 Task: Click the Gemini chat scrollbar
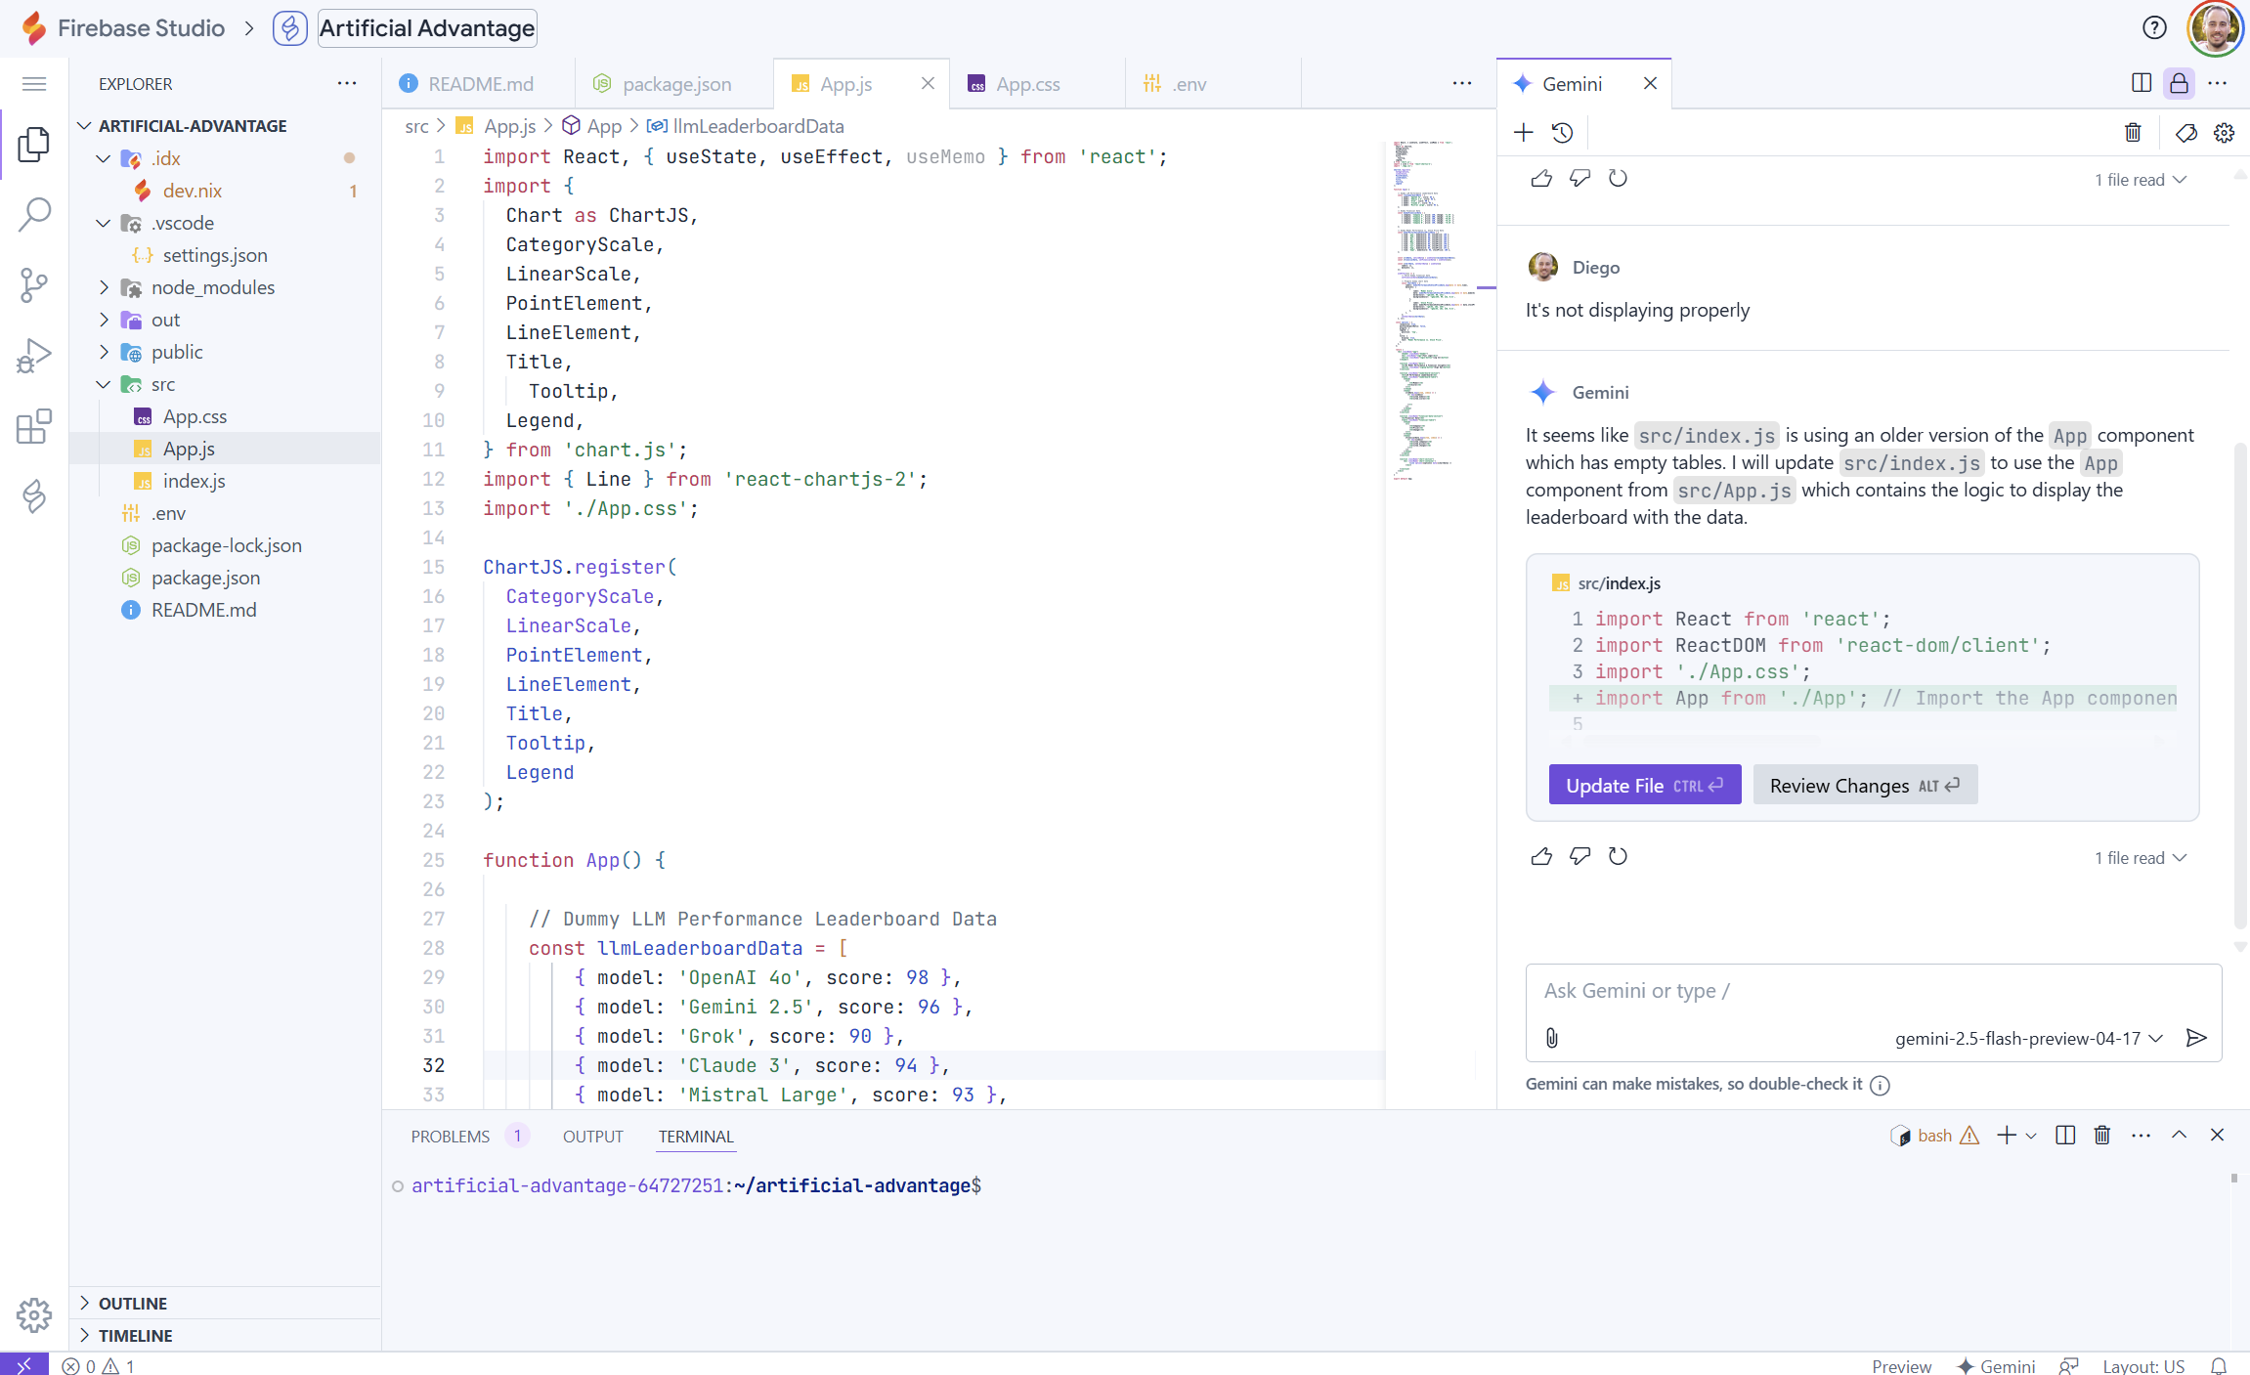tap(2240, 684)
